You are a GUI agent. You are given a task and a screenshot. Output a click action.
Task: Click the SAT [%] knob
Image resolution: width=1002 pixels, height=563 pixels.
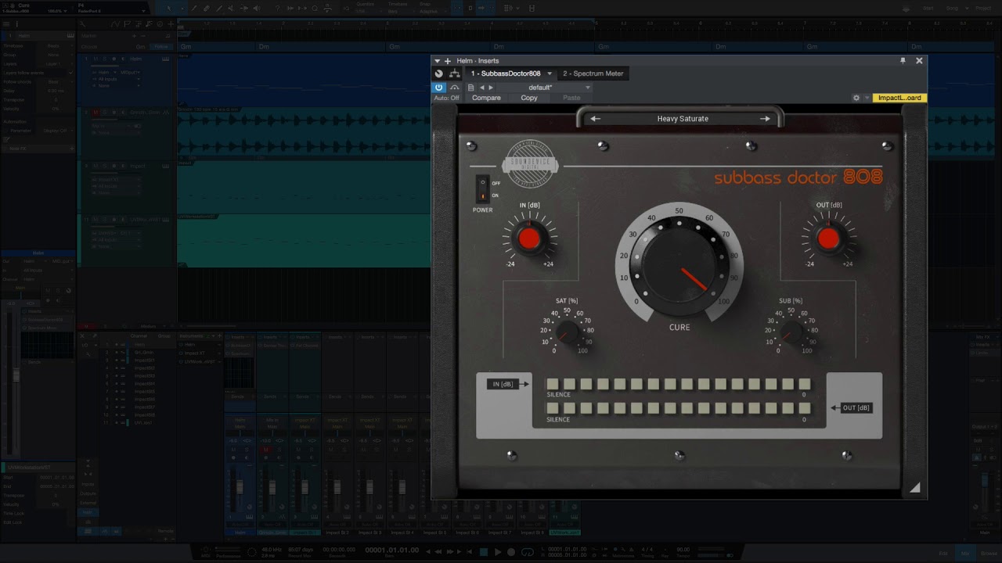point(568,333)
